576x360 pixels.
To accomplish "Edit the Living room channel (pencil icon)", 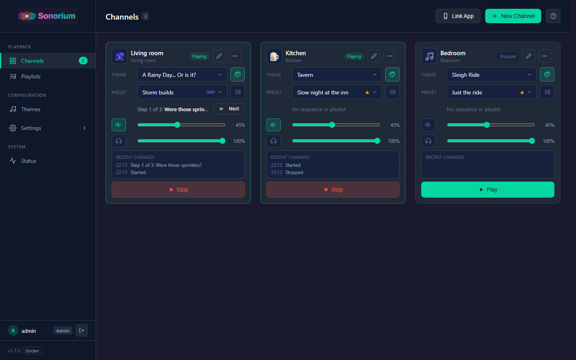I will (219, 56).
